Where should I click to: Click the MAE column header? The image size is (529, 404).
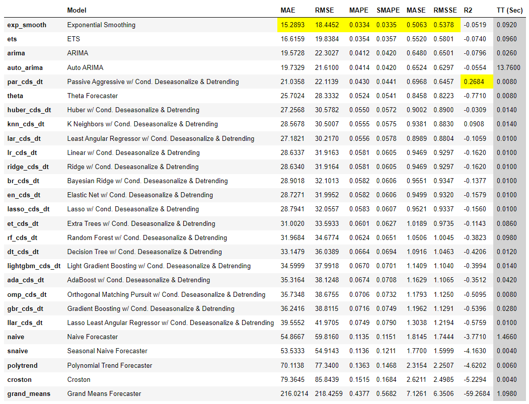(288, 10)
